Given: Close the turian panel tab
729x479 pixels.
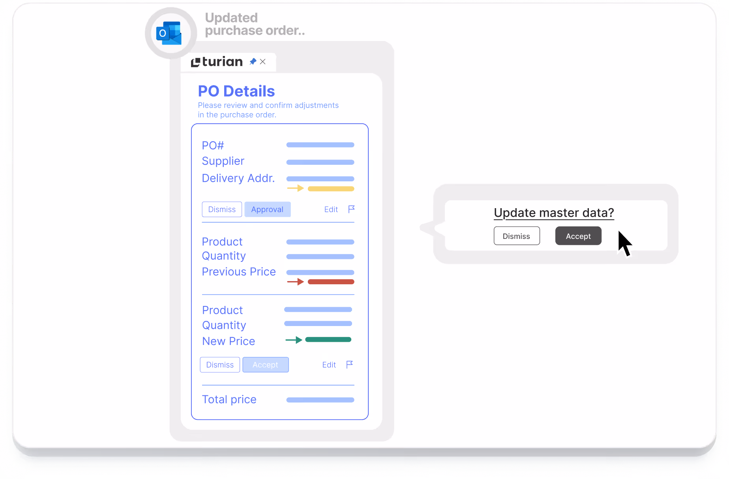Looking at the screenshot, I should click(x=263, y=62).
